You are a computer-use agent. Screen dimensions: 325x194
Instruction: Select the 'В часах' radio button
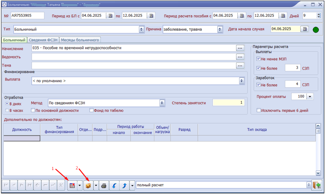tap(7, 110)
